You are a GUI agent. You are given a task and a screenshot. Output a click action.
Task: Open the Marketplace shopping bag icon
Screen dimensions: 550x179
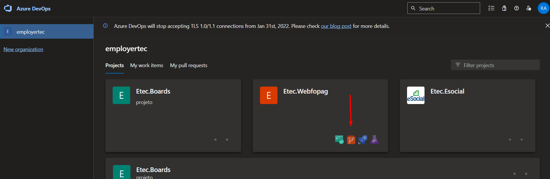click(x=504, y=8)
